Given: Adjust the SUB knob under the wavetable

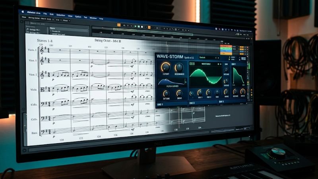Looking at the screenshot, I should click(x=217, y=93).
